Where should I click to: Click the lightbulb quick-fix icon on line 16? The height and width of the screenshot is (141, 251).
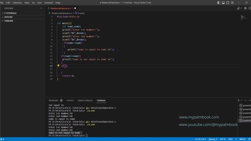[x=58, y=65]
